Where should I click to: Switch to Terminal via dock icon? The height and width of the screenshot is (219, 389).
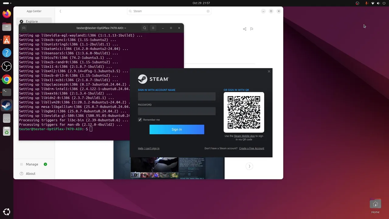(x=7, y=92)
